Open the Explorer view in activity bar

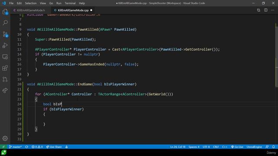coord(5,12)
